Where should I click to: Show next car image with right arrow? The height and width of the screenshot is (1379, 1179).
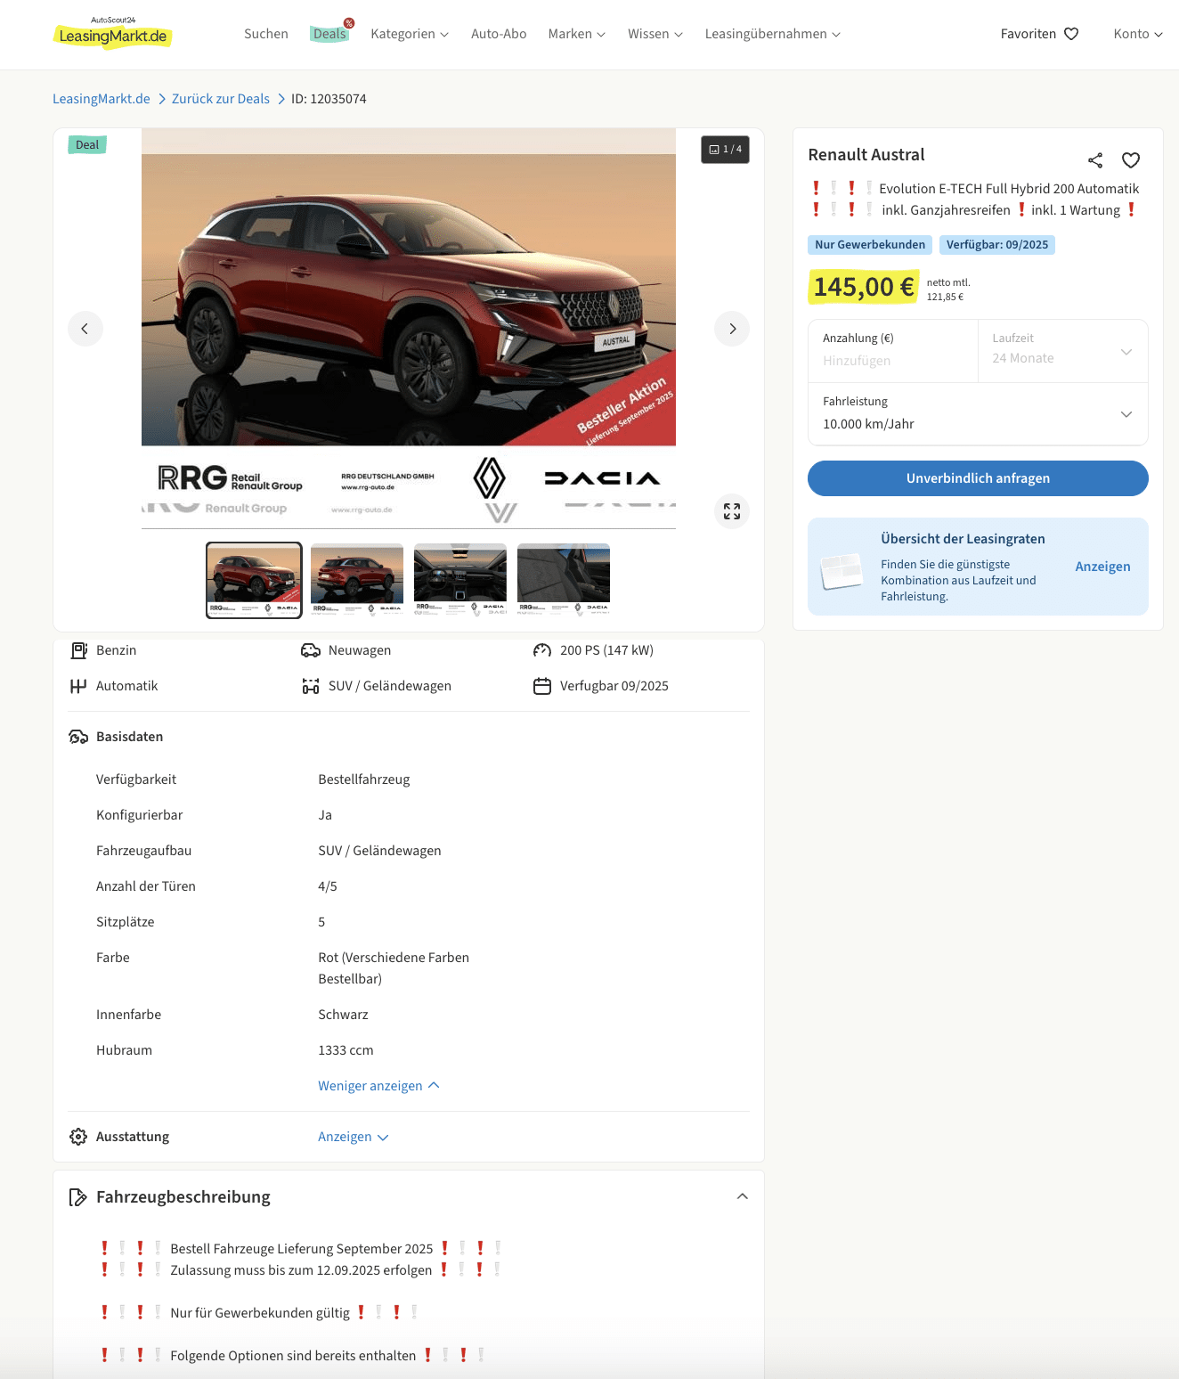point(732,329)
